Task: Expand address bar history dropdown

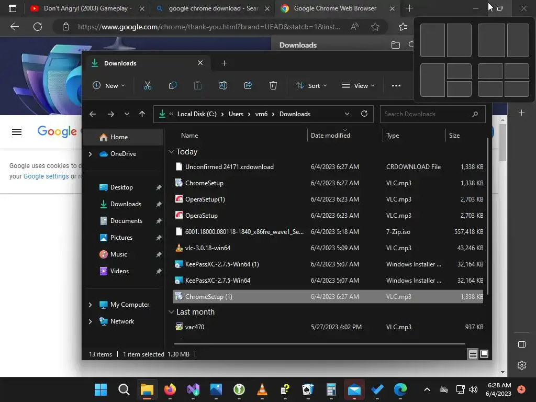Action: [x=347, y=114]
